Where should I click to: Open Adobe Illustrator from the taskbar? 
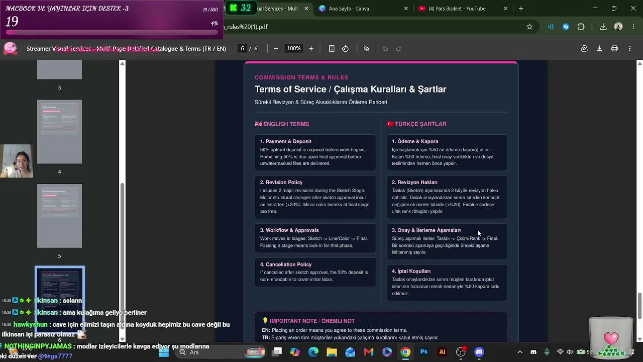click(x=442, y=352)
